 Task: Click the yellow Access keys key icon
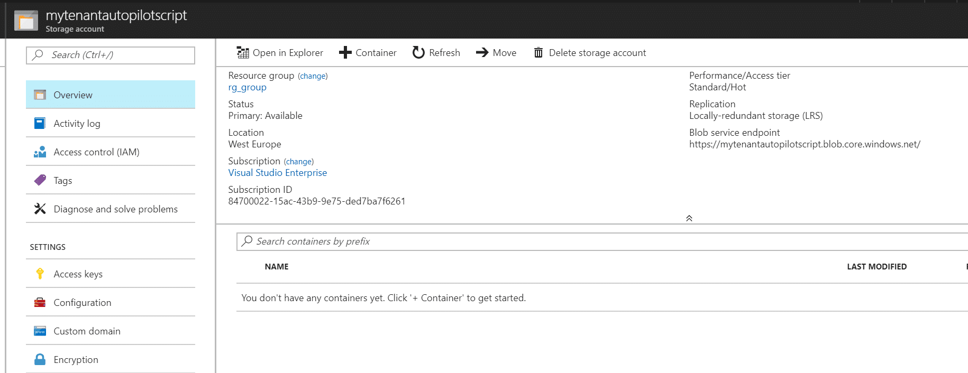[40, 274]
